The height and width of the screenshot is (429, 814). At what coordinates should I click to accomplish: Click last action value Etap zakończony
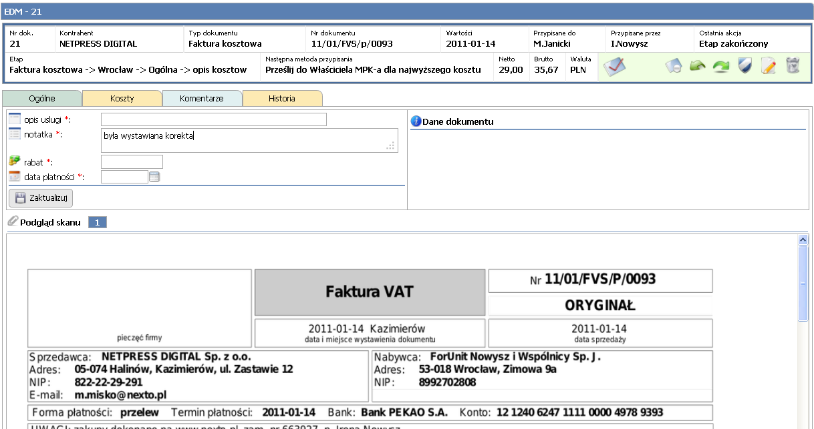pos(734,44)
